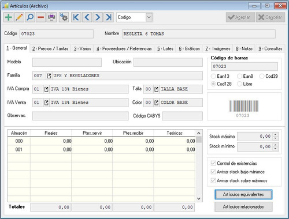
Task: Select warehouse row 000
Action: point(102,141)
